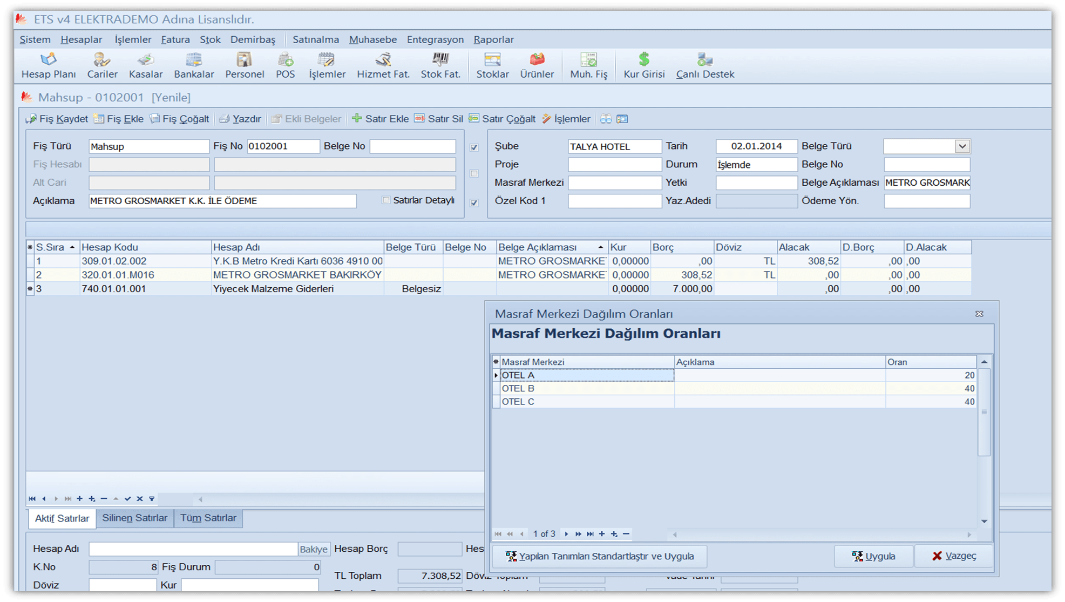
Task: Open the Raporlar menu
Action: coord(493,39)
